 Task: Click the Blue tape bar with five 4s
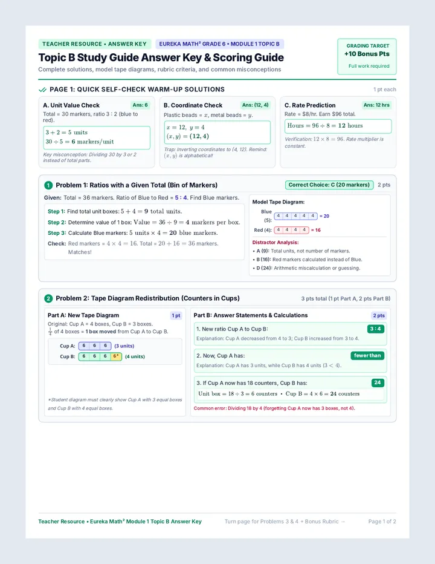click(295, 216)
